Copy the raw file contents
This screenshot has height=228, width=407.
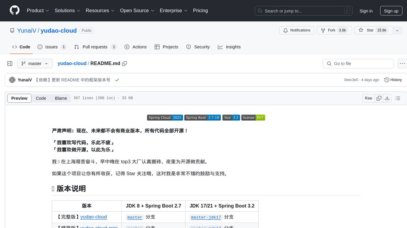click(379, 98)
